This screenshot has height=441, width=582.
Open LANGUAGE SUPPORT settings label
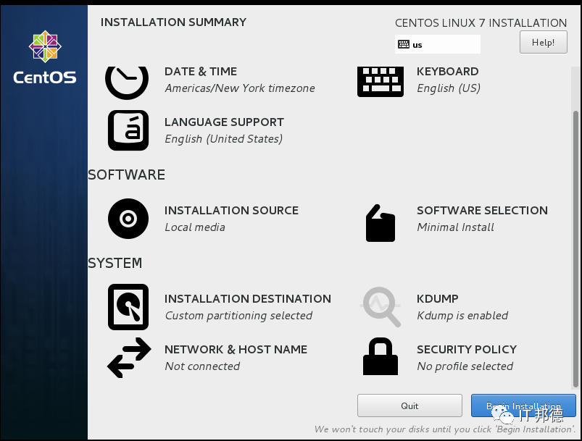click(x=224, y=122)
